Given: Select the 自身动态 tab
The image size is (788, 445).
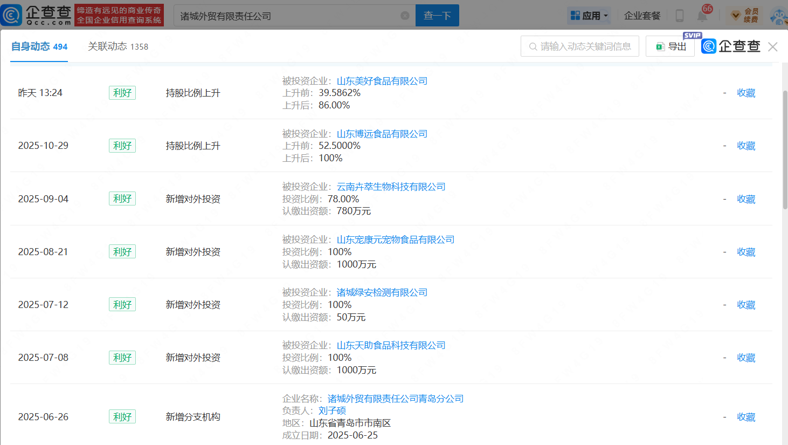Looking at the screenshot, I should [39, 46].
